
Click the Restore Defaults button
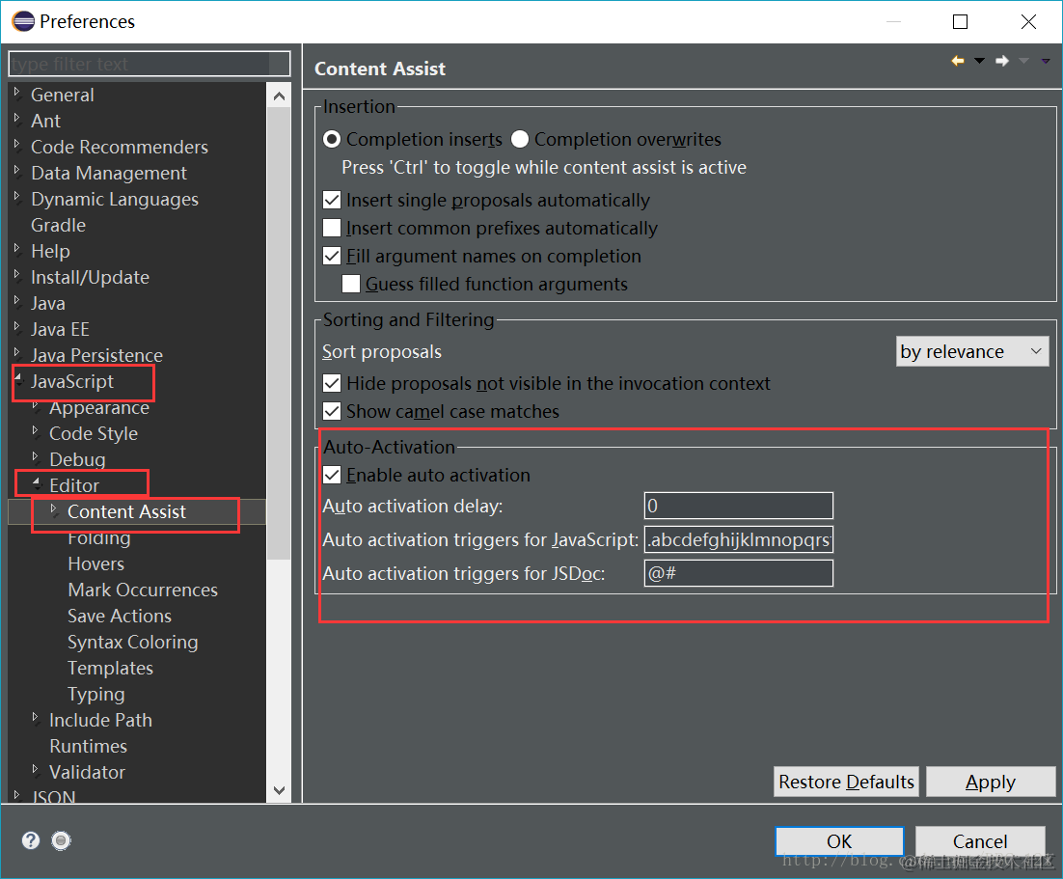(846, 782)
